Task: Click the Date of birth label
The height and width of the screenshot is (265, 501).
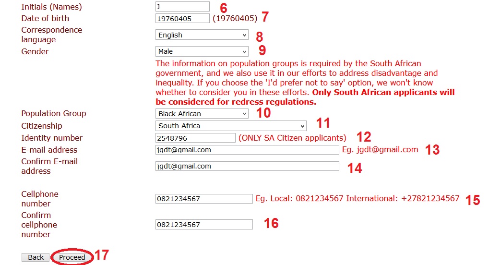Action: [45, 18]
